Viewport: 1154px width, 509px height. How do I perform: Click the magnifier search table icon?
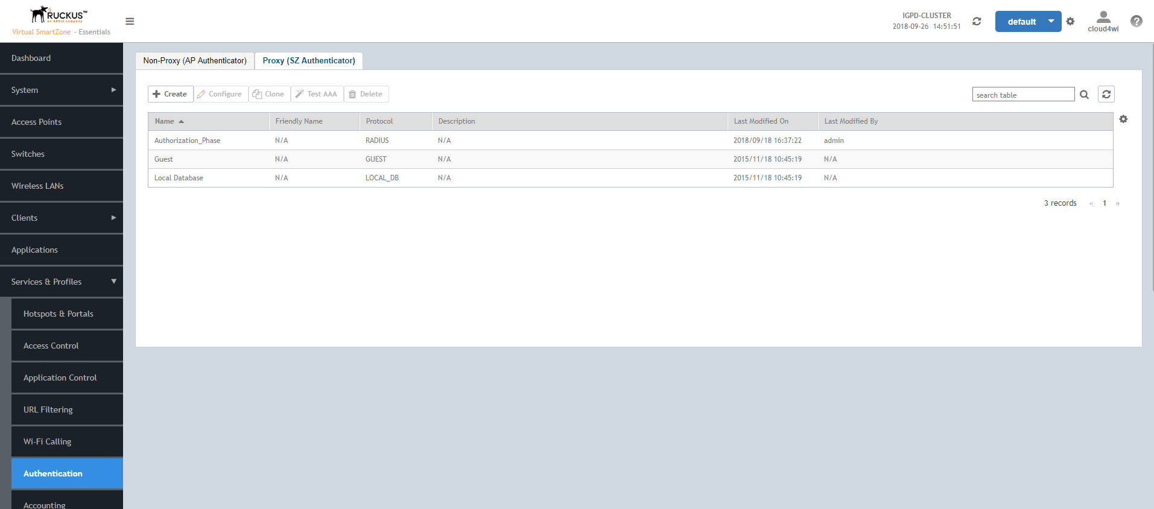coord(1084,95)
